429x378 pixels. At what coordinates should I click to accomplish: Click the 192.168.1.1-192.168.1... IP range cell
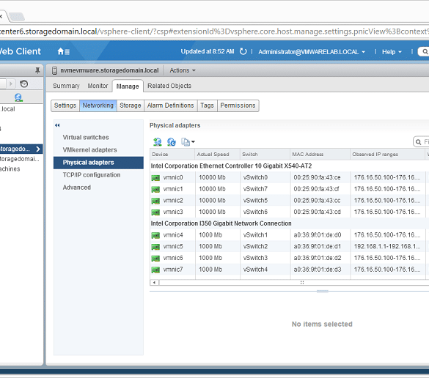[388, 246]
